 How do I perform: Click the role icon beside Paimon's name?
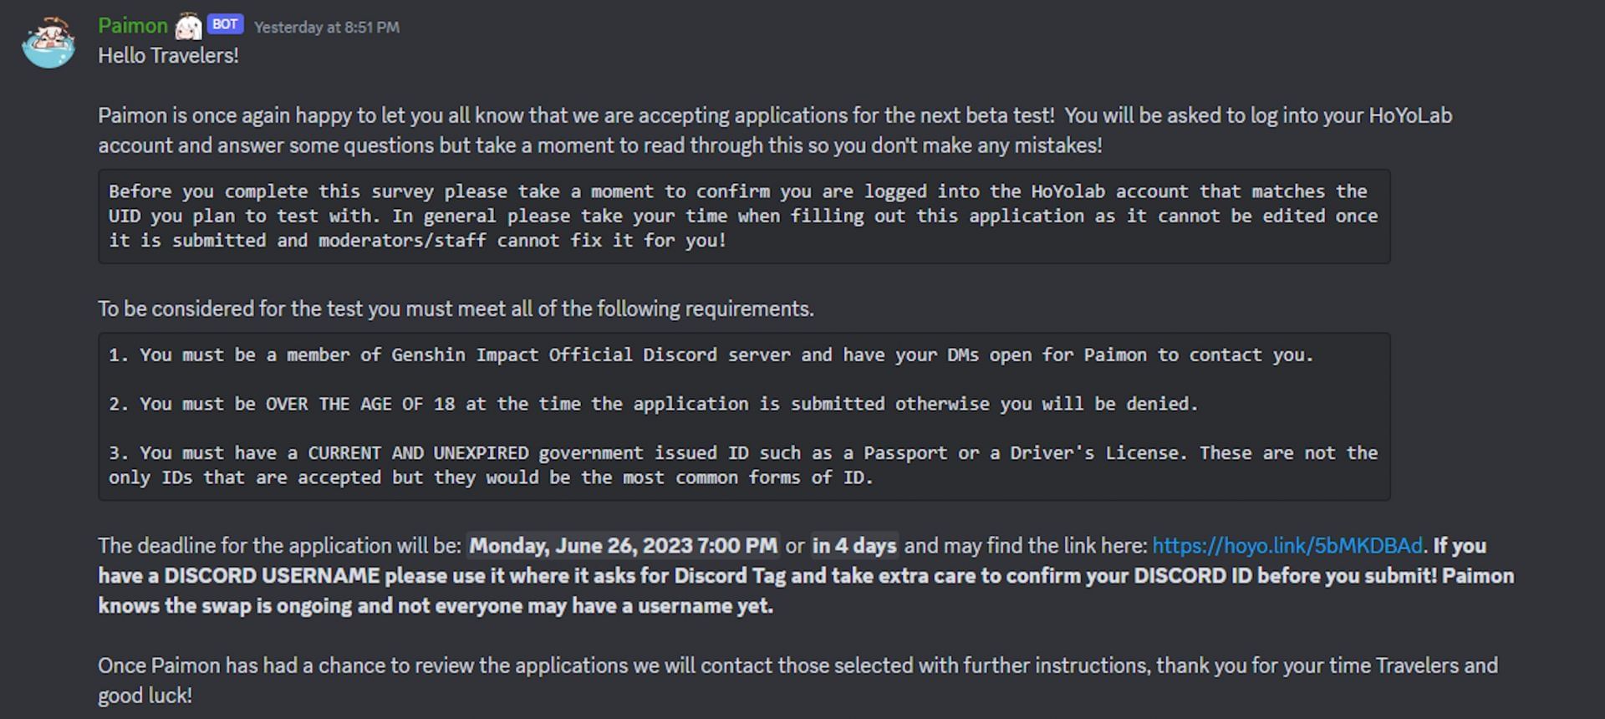188,27
